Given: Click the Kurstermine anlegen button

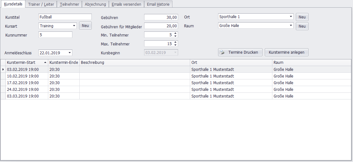Looking at the screenshot, I should (287, 52).
